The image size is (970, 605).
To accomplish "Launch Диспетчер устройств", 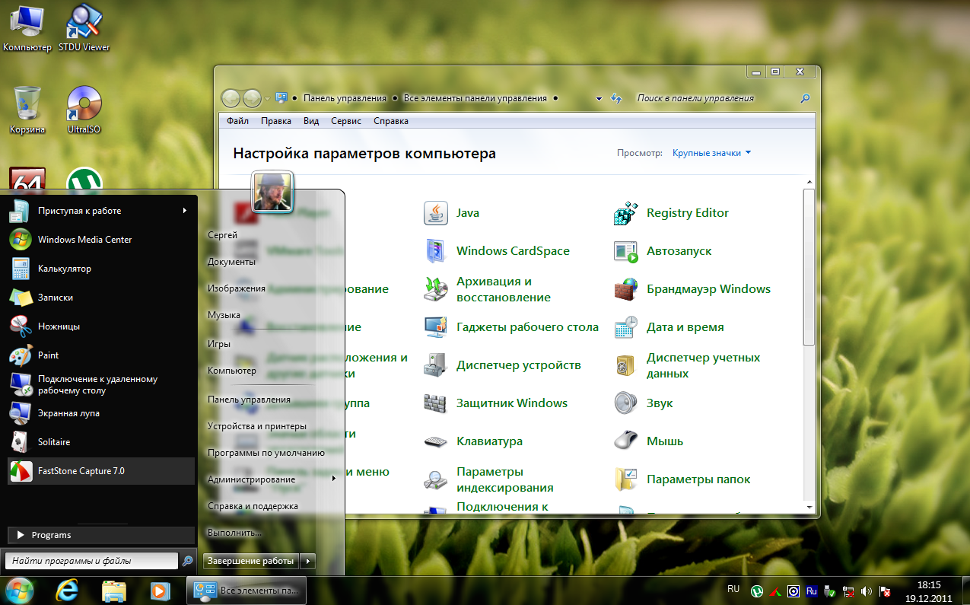I will (502, 365).
